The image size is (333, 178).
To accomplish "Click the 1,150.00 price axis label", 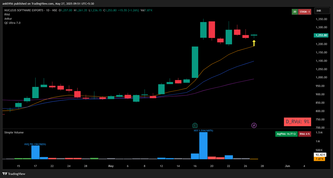I will pos(321,53).
